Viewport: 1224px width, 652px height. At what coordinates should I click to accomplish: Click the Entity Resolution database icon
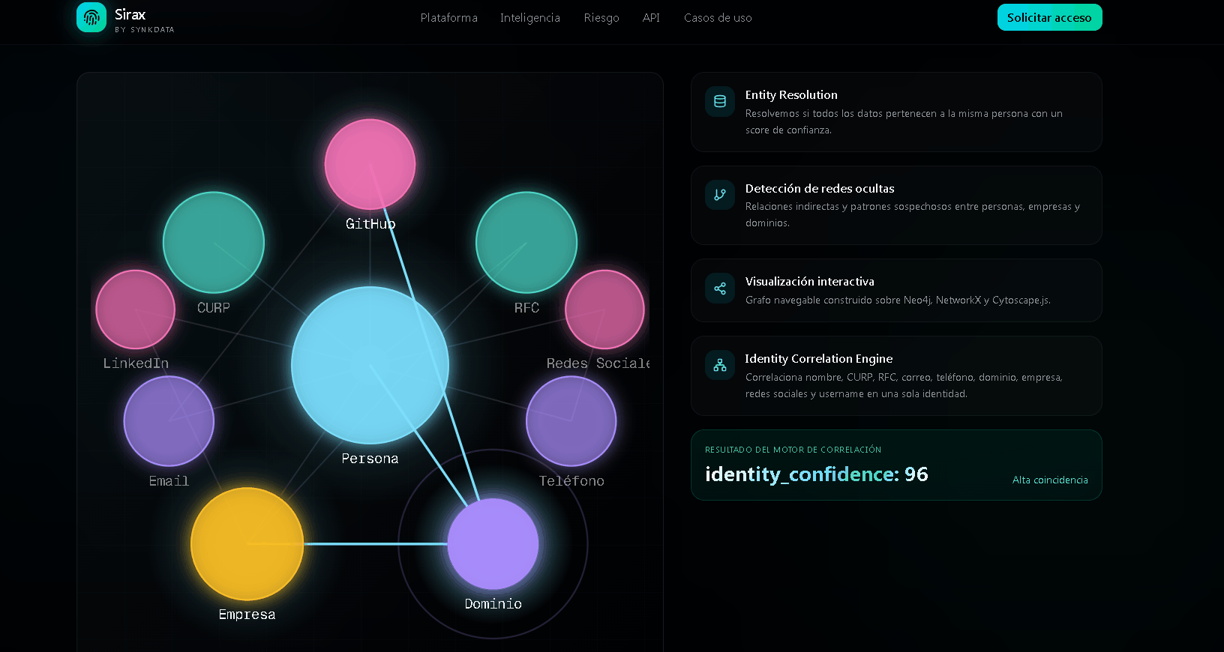[720, 102]
